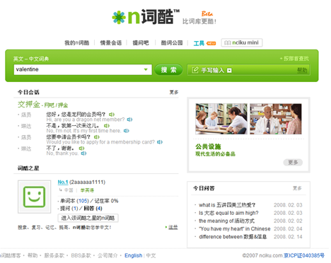Open the search box suggestion dropdown arrow
Viewport: 331px width, 263px height.
[146, 69]
